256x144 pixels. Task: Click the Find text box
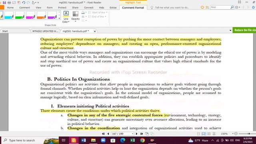tap(220, 7)
